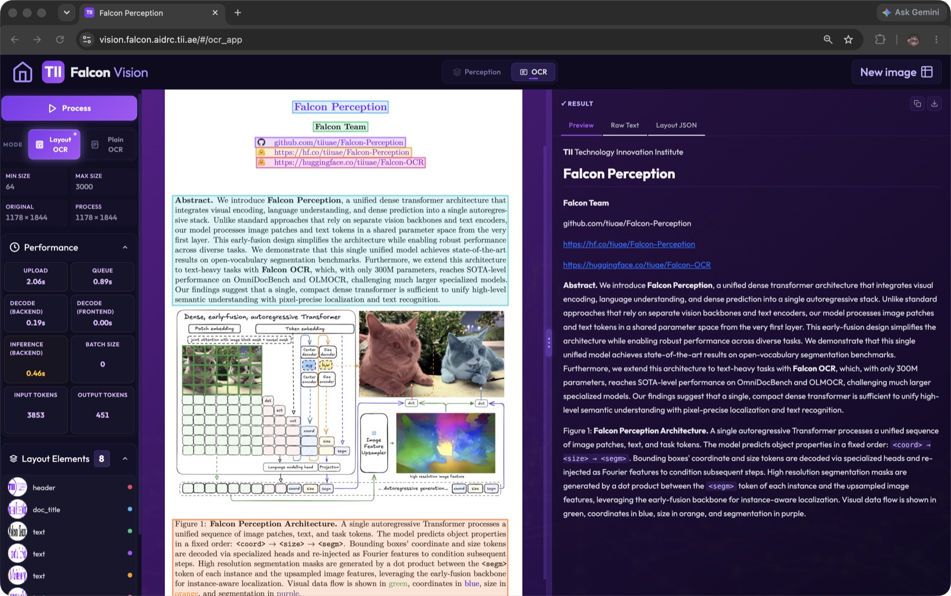Open Chrome three-dot menu
Viewport: 951px width, 596px height.
(936, 40)
